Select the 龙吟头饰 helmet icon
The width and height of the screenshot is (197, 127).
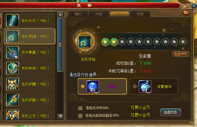click(12, 20)
